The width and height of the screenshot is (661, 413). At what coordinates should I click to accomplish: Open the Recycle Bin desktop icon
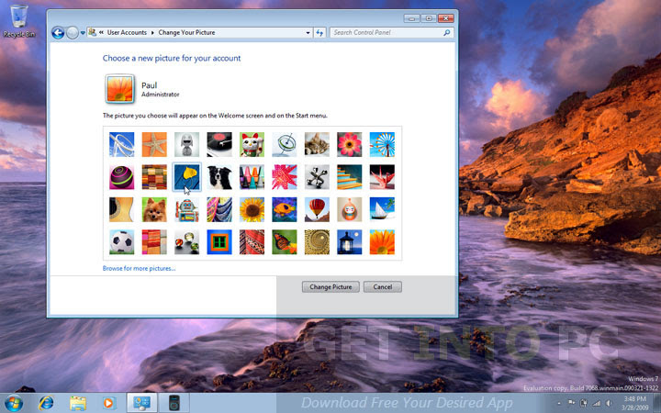(x=19, y=21)
